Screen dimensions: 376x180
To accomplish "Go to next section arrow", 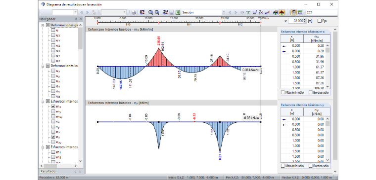I will pos(235,12).
